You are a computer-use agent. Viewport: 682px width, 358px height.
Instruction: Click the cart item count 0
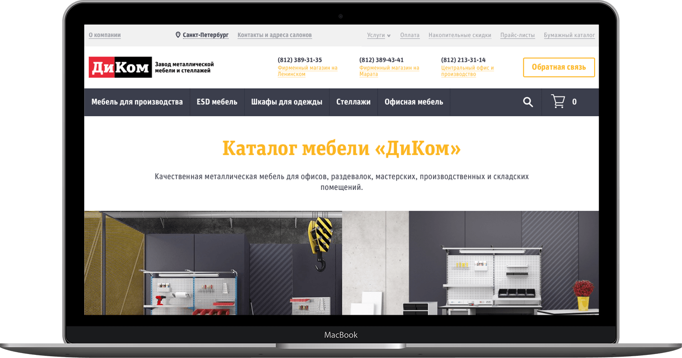(x=574, y=102)
